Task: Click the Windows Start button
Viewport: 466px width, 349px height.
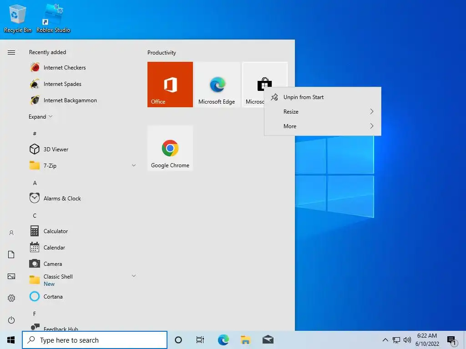Action: point(11,340)
